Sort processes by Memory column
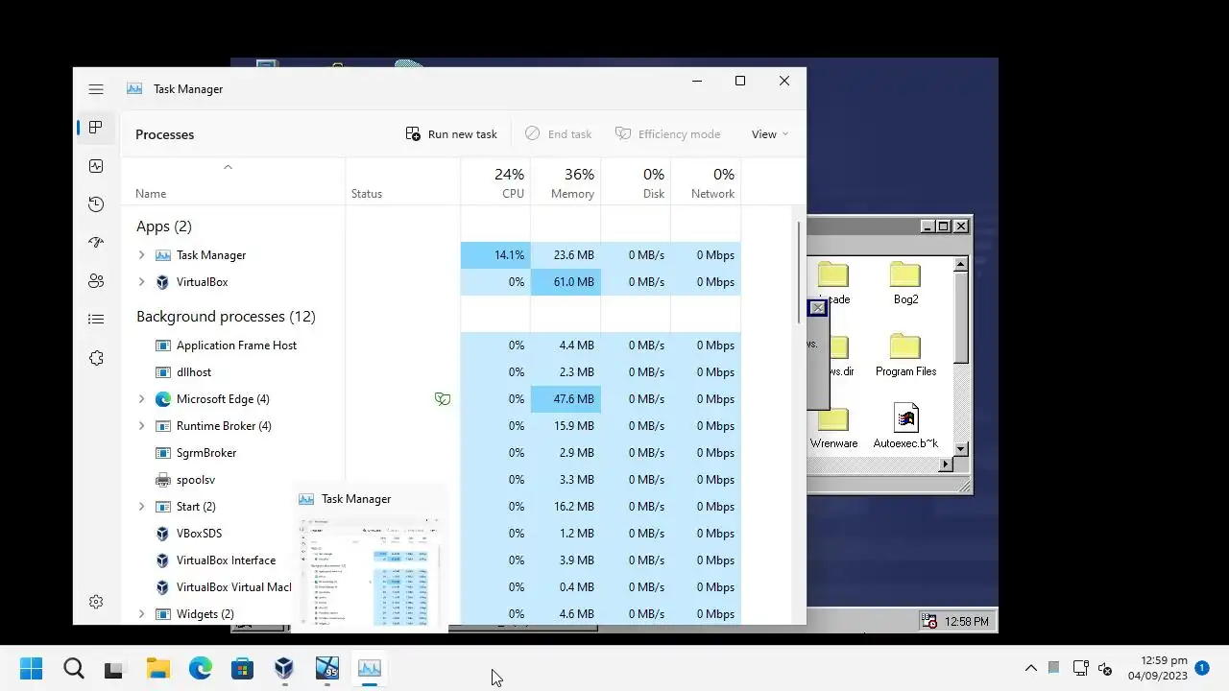Screen dimensions: 1229x691 click(x=566, y=182)
